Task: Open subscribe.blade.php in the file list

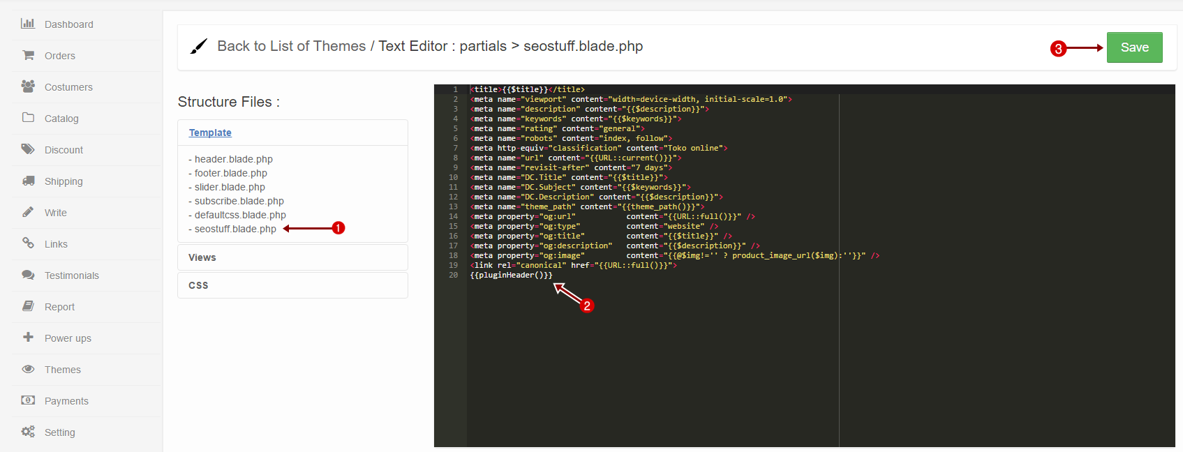Action: (x=239, y=201)
